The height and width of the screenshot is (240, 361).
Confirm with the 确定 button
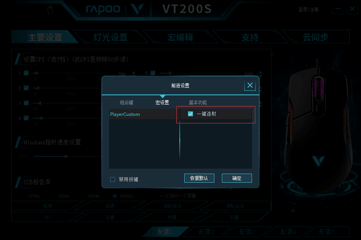pyautogui.click(x=237, y=178)
